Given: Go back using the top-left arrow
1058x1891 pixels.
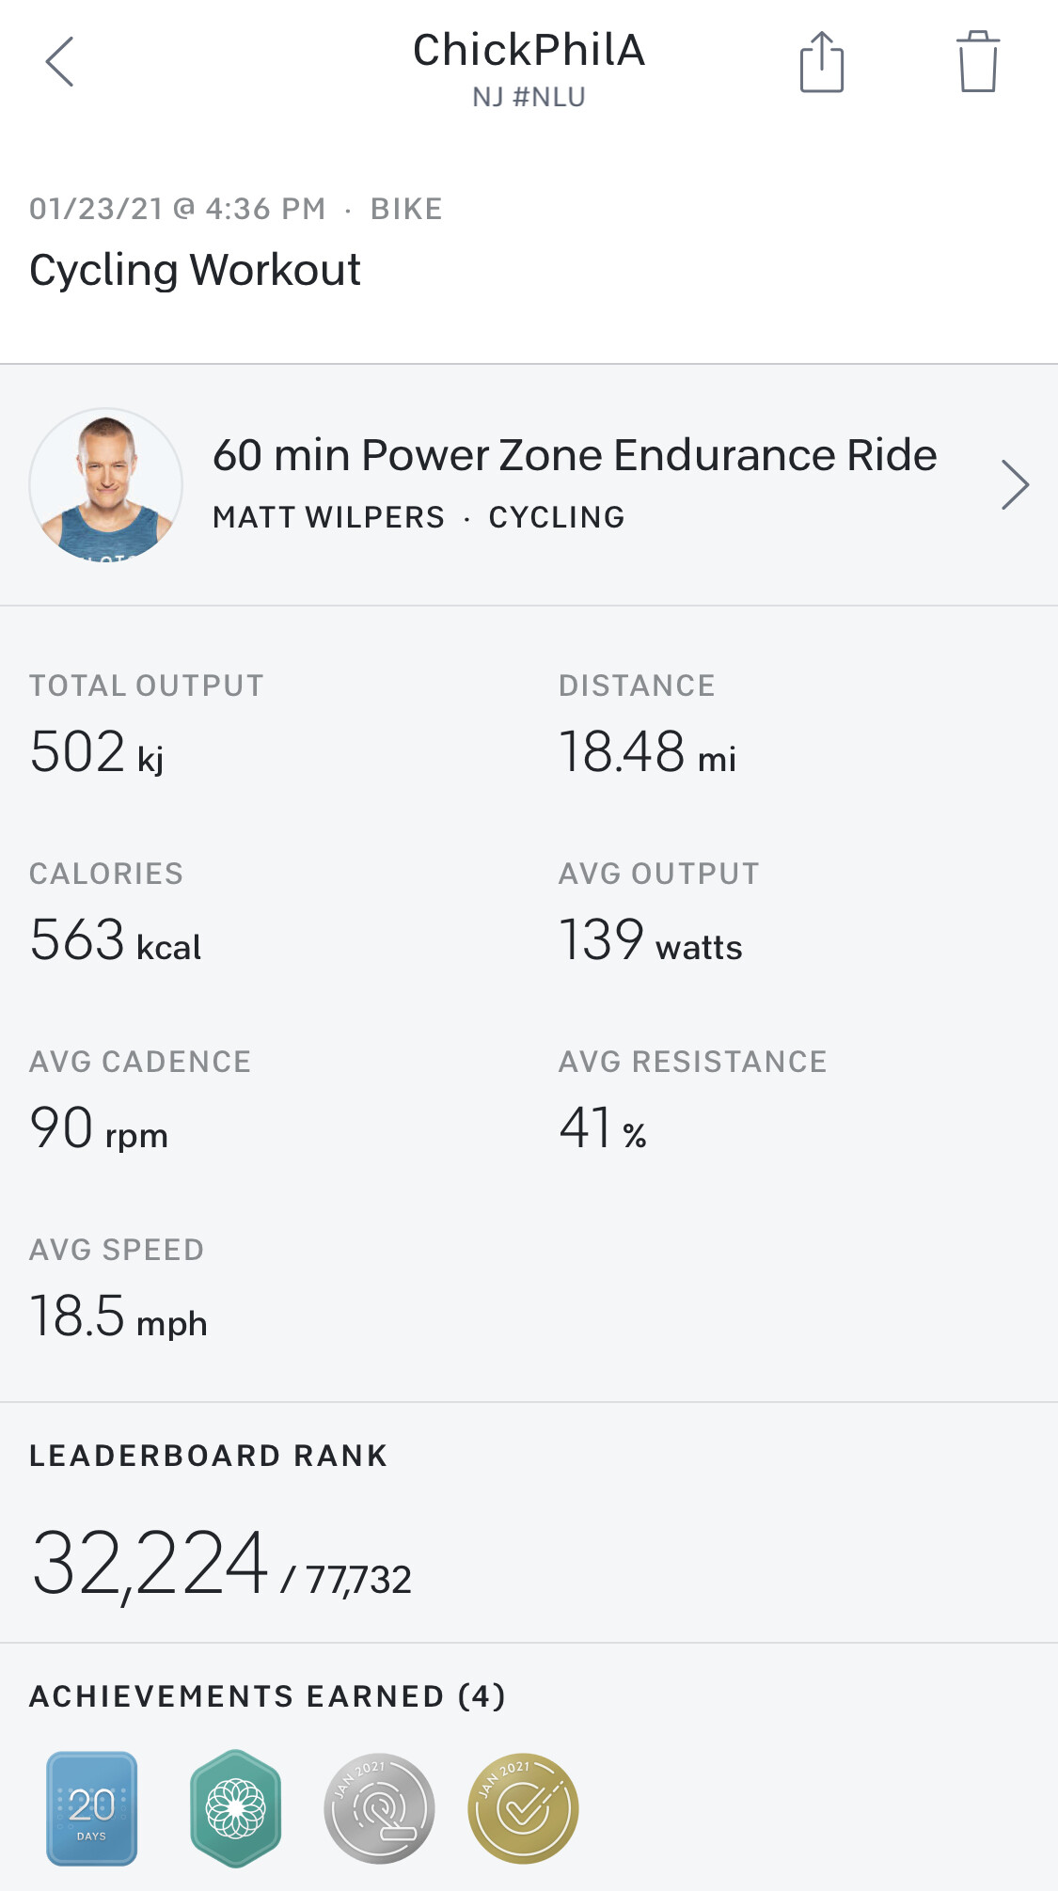Looking at the screenshot, I should (x=59, y=63).
